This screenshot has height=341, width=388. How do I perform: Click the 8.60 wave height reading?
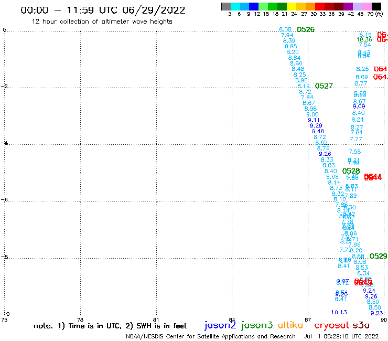tap(296, 63)
